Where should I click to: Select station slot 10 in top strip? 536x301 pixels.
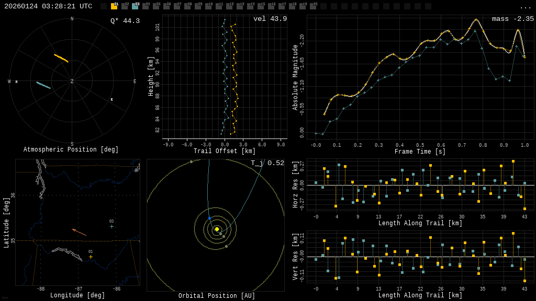[208, 6]
